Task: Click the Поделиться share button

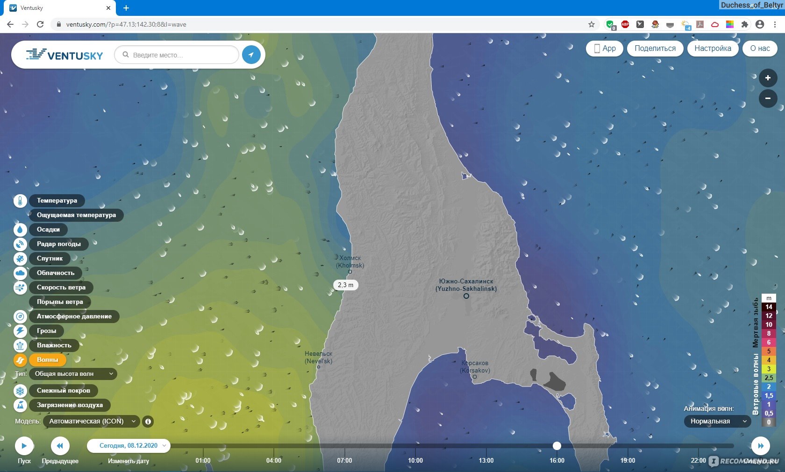Action: click(655, 49)
